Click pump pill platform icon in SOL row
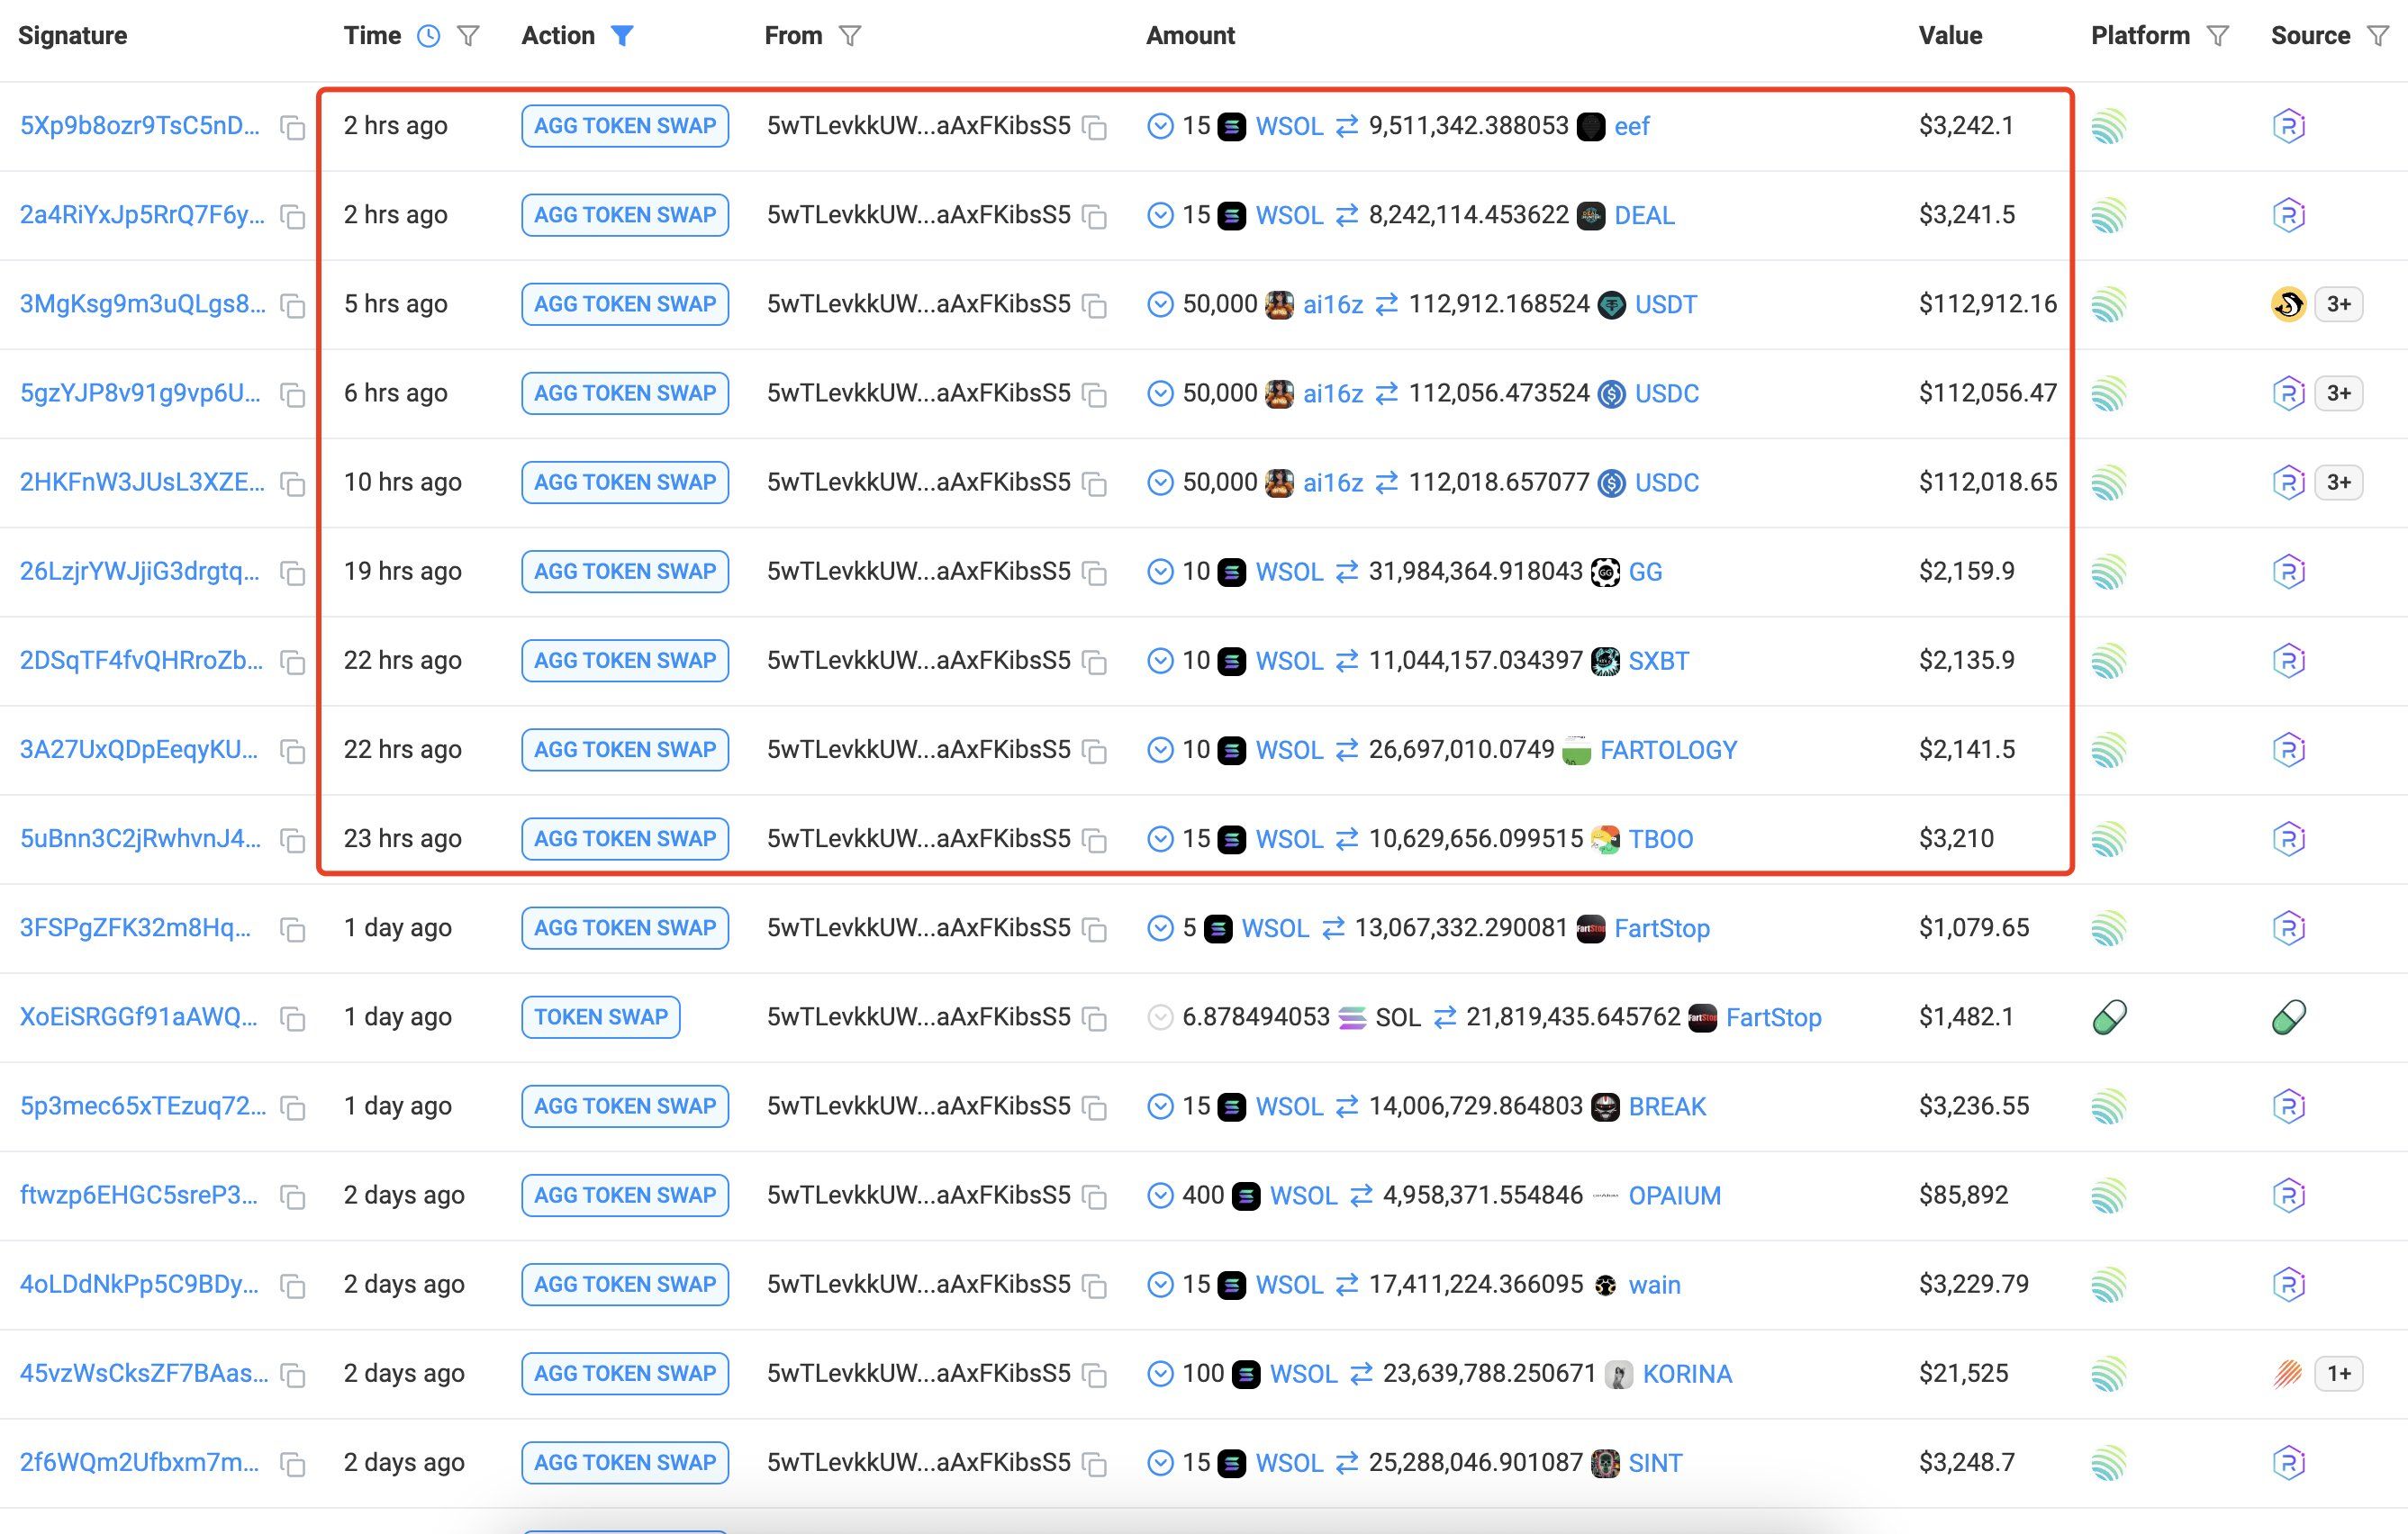 (2109, 1018)
